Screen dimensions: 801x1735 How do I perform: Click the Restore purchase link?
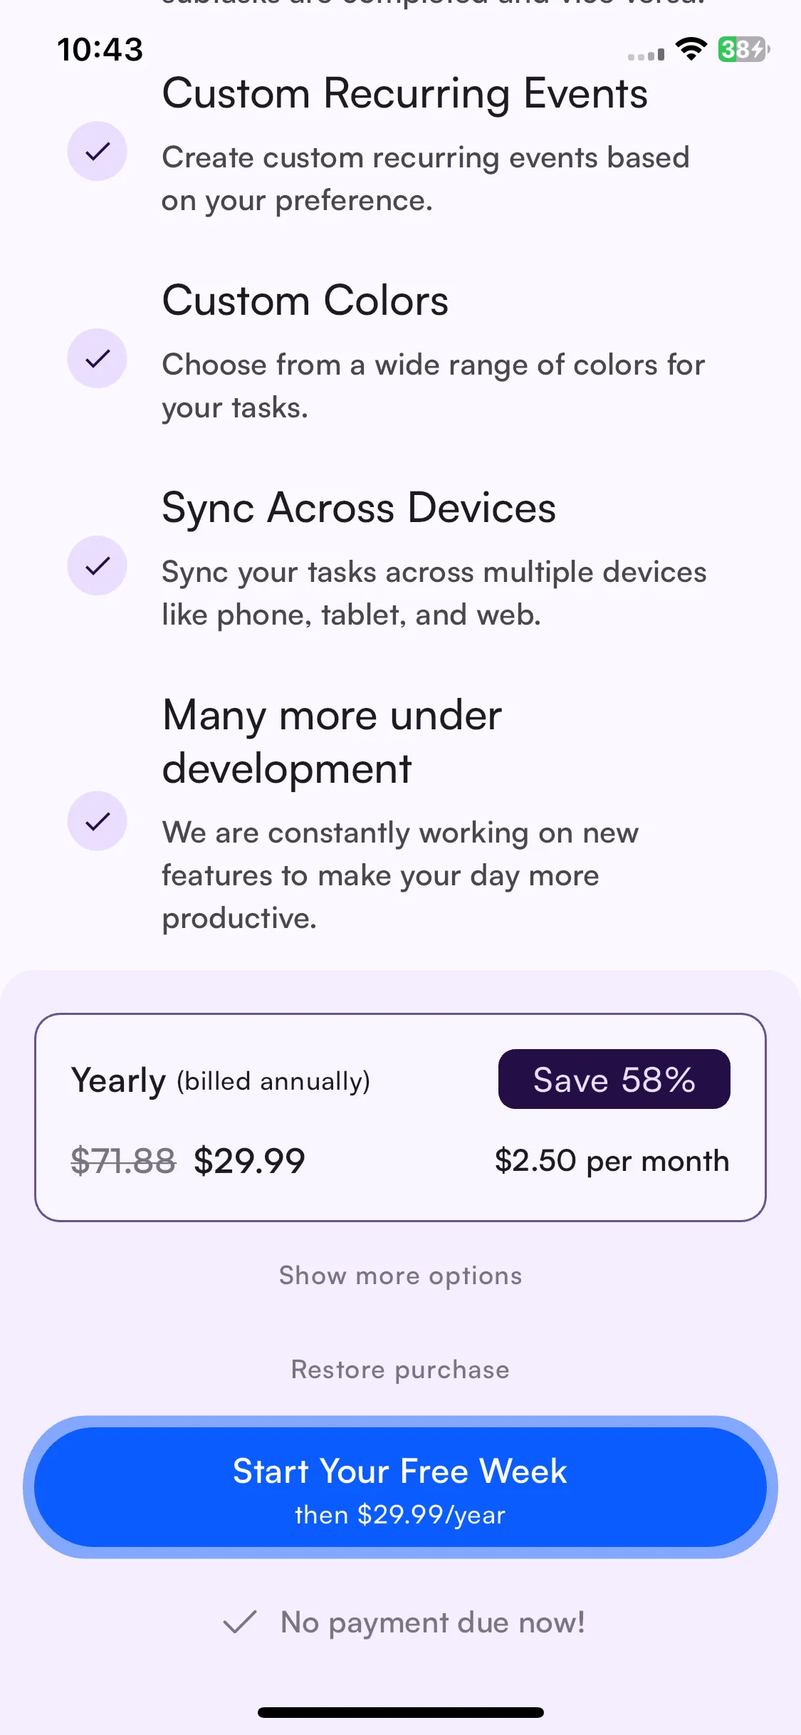400,1370
